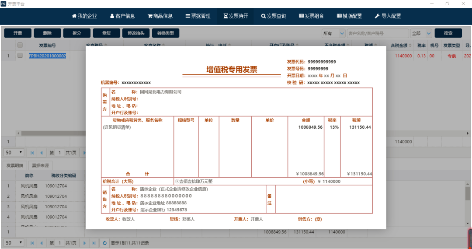Image resolution: width=472 pixels, height=249 pixels.
Task: Click scroll-right arrow of horizontal scrollbar
Action: [x=468, y=133]
